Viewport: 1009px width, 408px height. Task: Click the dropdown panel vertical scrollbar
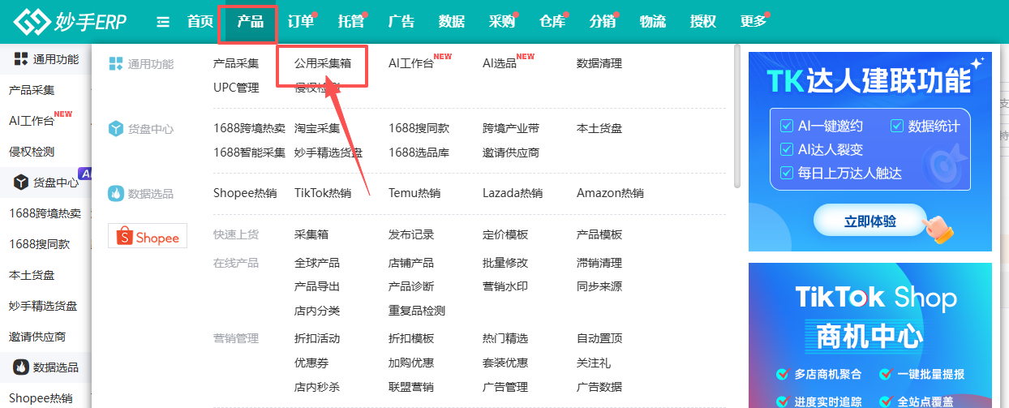(x=736, y=116)
